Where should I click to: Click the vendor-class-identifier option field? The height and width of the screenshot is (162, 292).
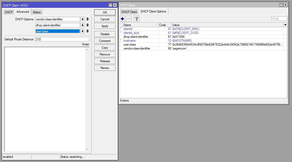[x=58, y=19]
